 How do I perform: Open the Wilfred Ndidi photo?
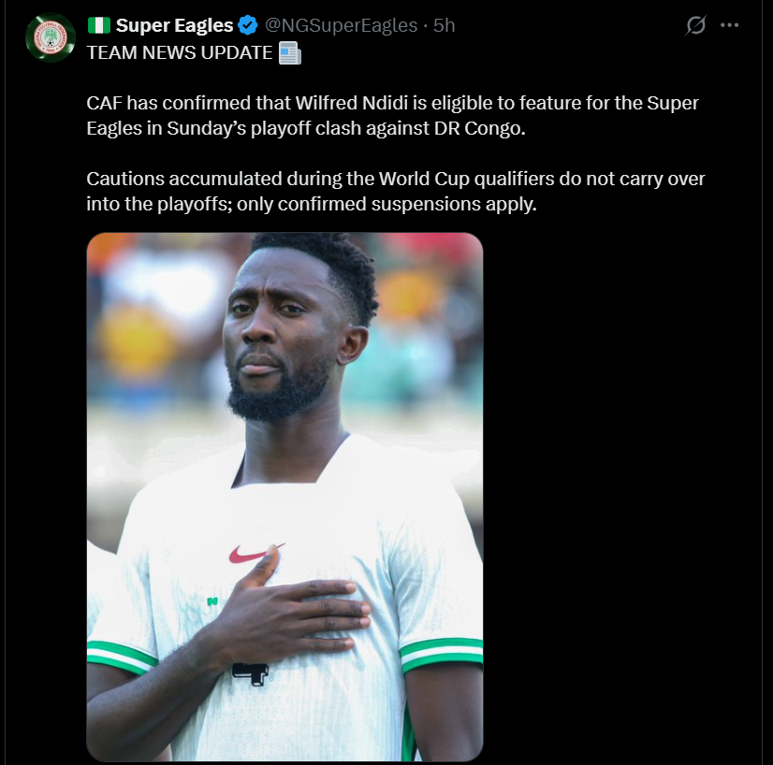pyautogui.click(x=285, y=496)
